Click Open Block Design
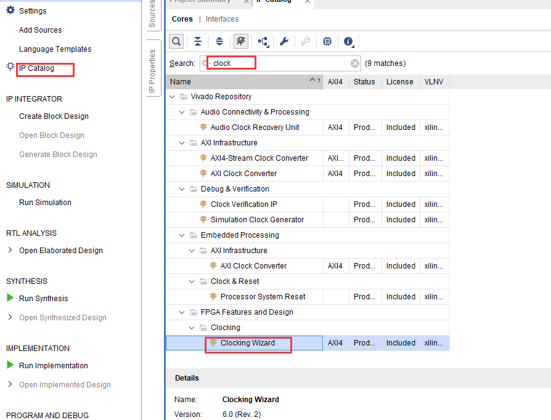This screenshot has height=420, width=551. (52, 135)
